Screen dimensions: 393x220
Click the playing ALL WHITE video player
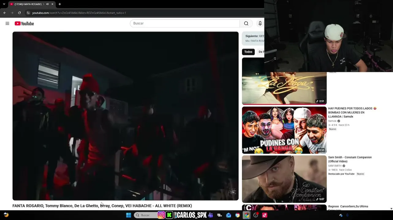[126, 116]
